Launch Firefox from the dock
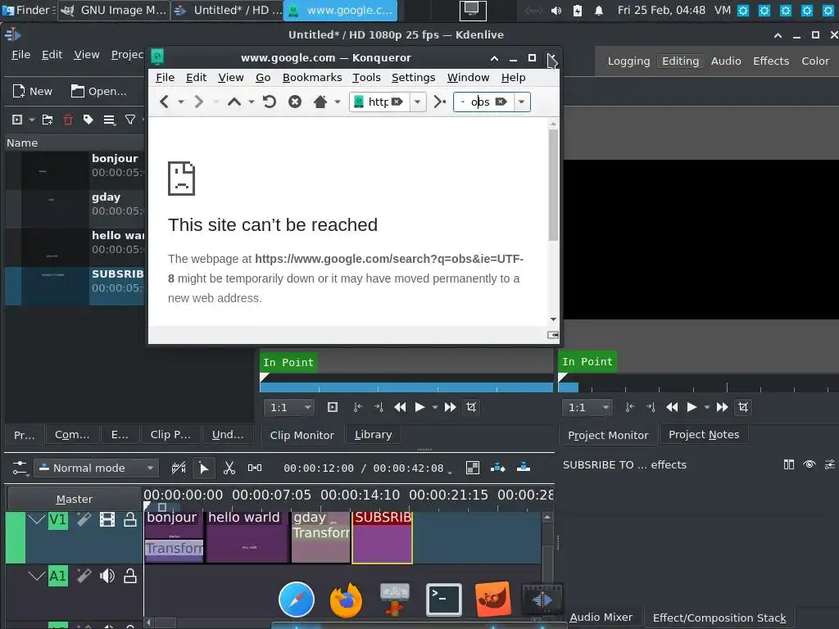839x629 pixels. tap(346, 600)
